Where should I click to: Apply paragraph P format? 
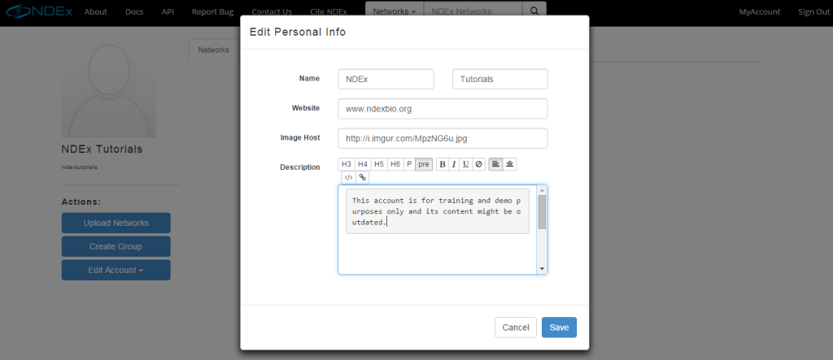[x=409, y=165]
